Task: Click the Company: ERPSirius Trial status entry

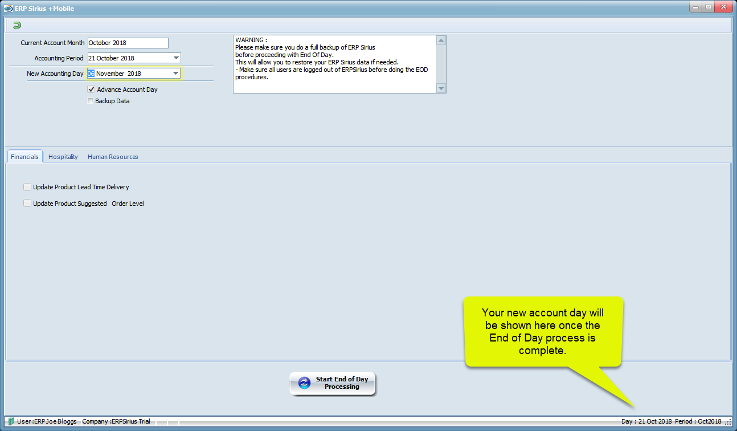Action: point(116,421)
